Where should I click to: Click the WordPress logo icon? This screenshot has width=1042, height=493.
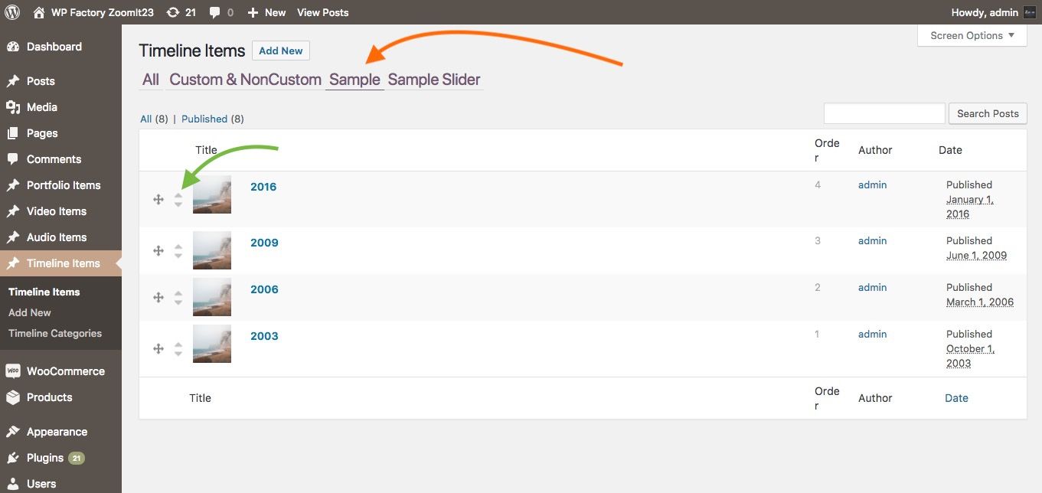12,12
